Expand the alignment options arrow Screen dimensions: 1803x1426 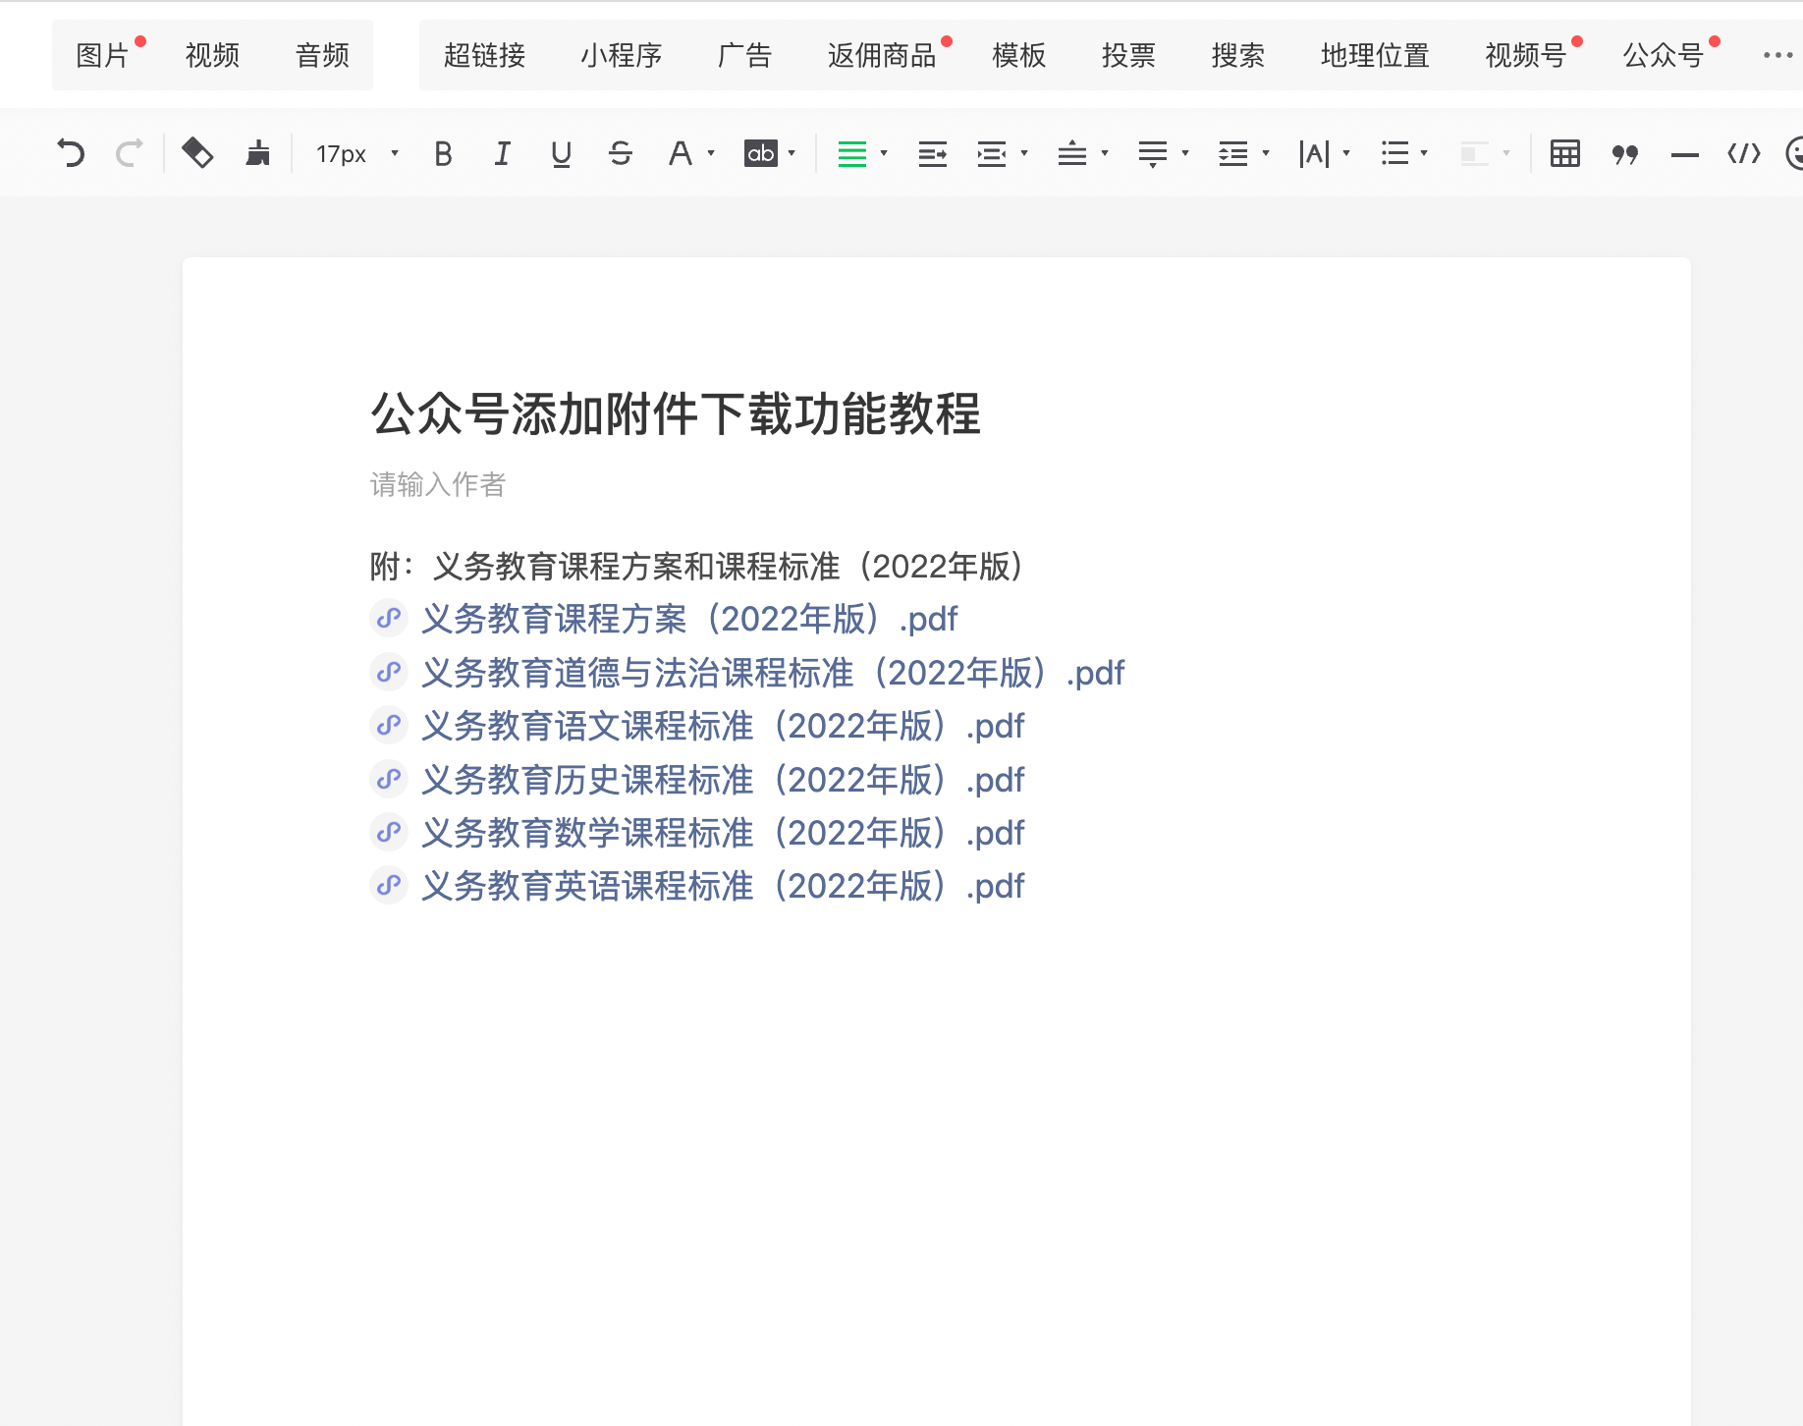884,153
